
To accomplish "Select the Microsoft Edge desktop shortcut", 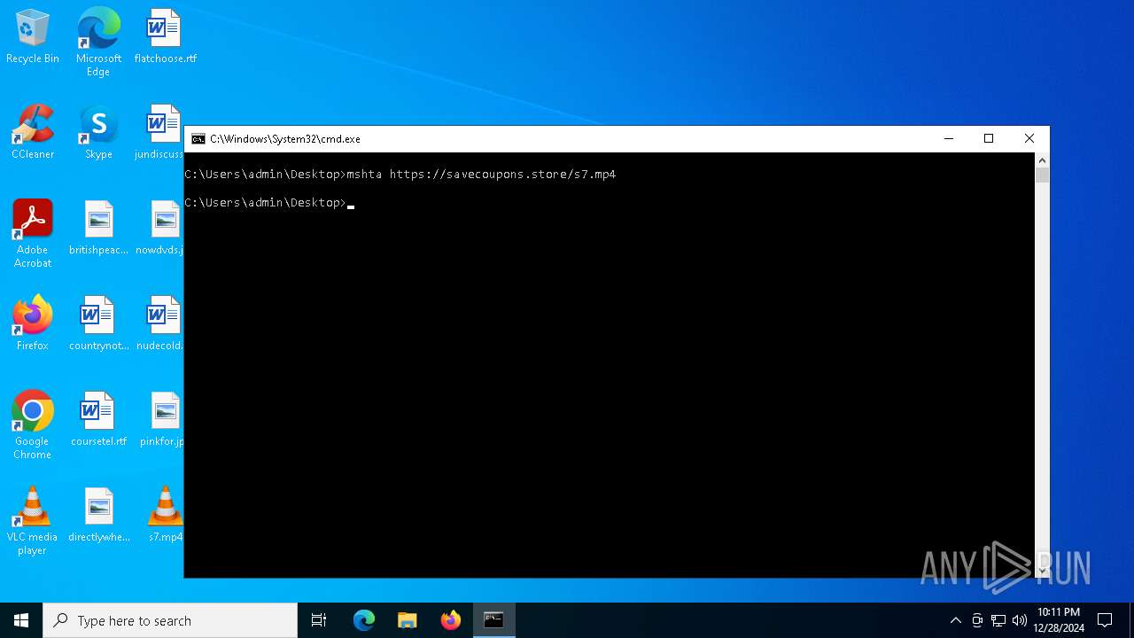I will 98,43.
